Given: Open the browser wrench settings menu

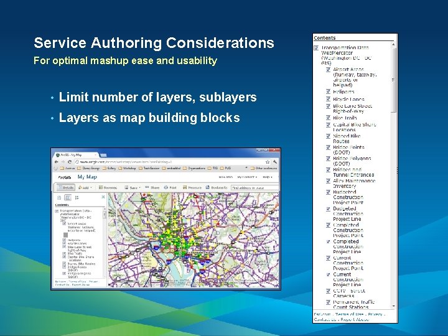Looking at the screenshot, I should [275, 162].
